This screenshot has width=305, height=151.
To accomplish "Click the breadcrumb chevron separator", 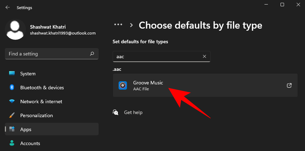I will point(132,25).
